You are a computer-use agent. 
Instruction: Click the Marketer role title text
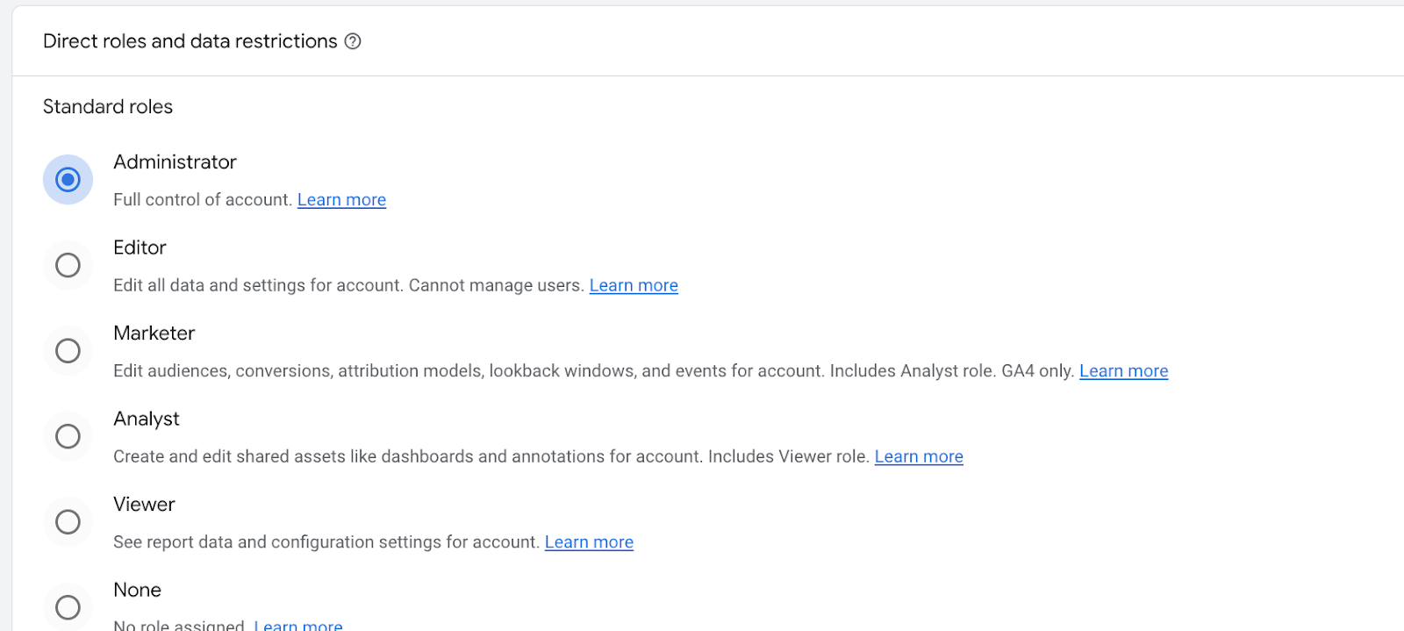(x=154, y=333)
